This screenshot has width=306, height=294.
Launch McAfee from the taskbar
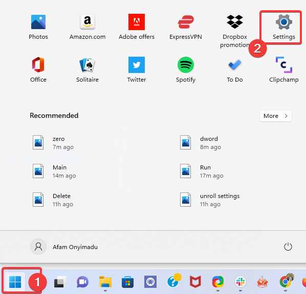pos(195,282)
